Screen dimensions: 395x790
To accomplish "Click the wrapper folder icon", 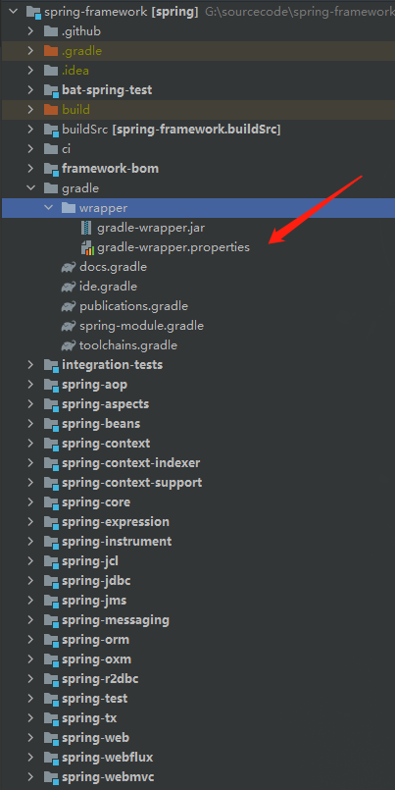I will click(69, 208).
